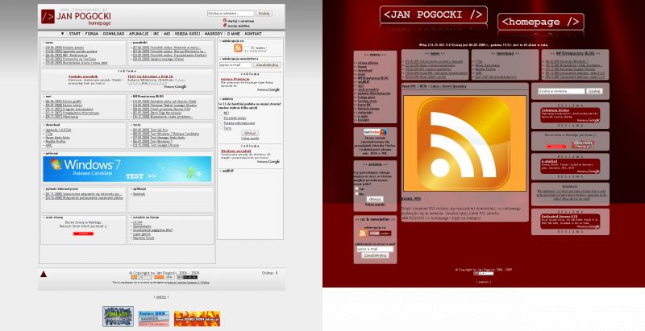
Task: Open the blue camouflage banner below light page
Action: (118, 317)
